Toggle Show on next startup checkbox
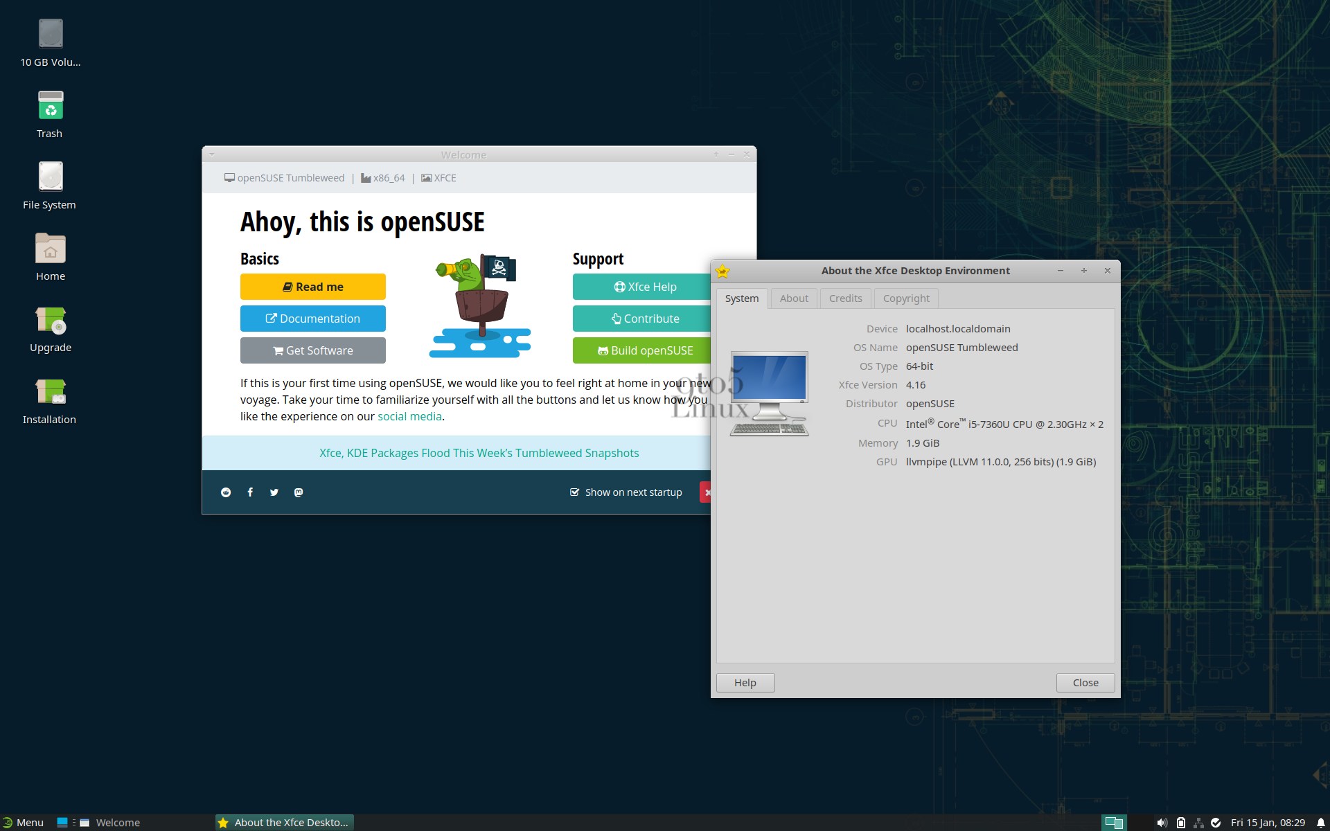The width and height of the screenshot is (1330, 831). 574,492
